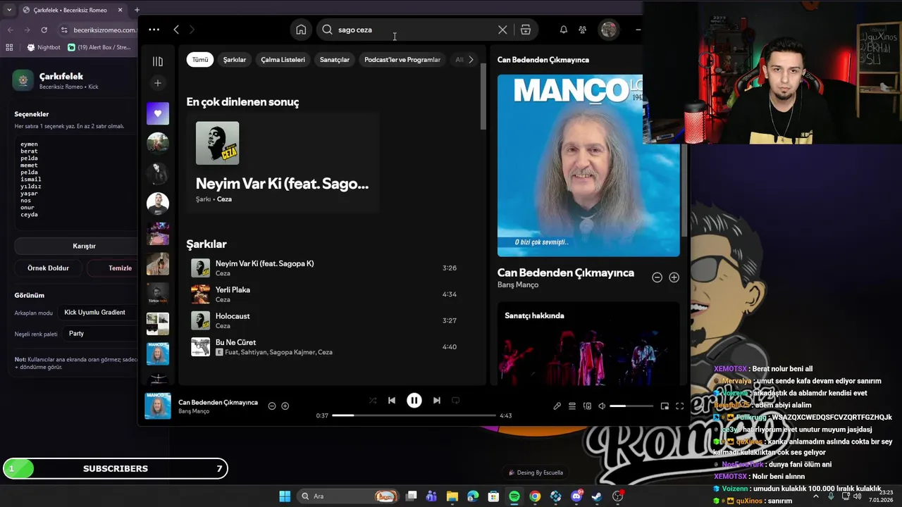The height and width of the screenshot is (507, 902).
Task: Open the Browse icon beside search
Action: [526, 30]
